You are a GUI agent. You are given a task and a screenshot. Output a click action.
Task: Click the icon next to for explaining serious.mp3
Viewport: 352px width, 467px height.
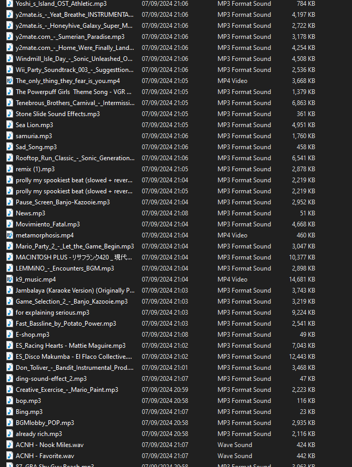(9, 312)
